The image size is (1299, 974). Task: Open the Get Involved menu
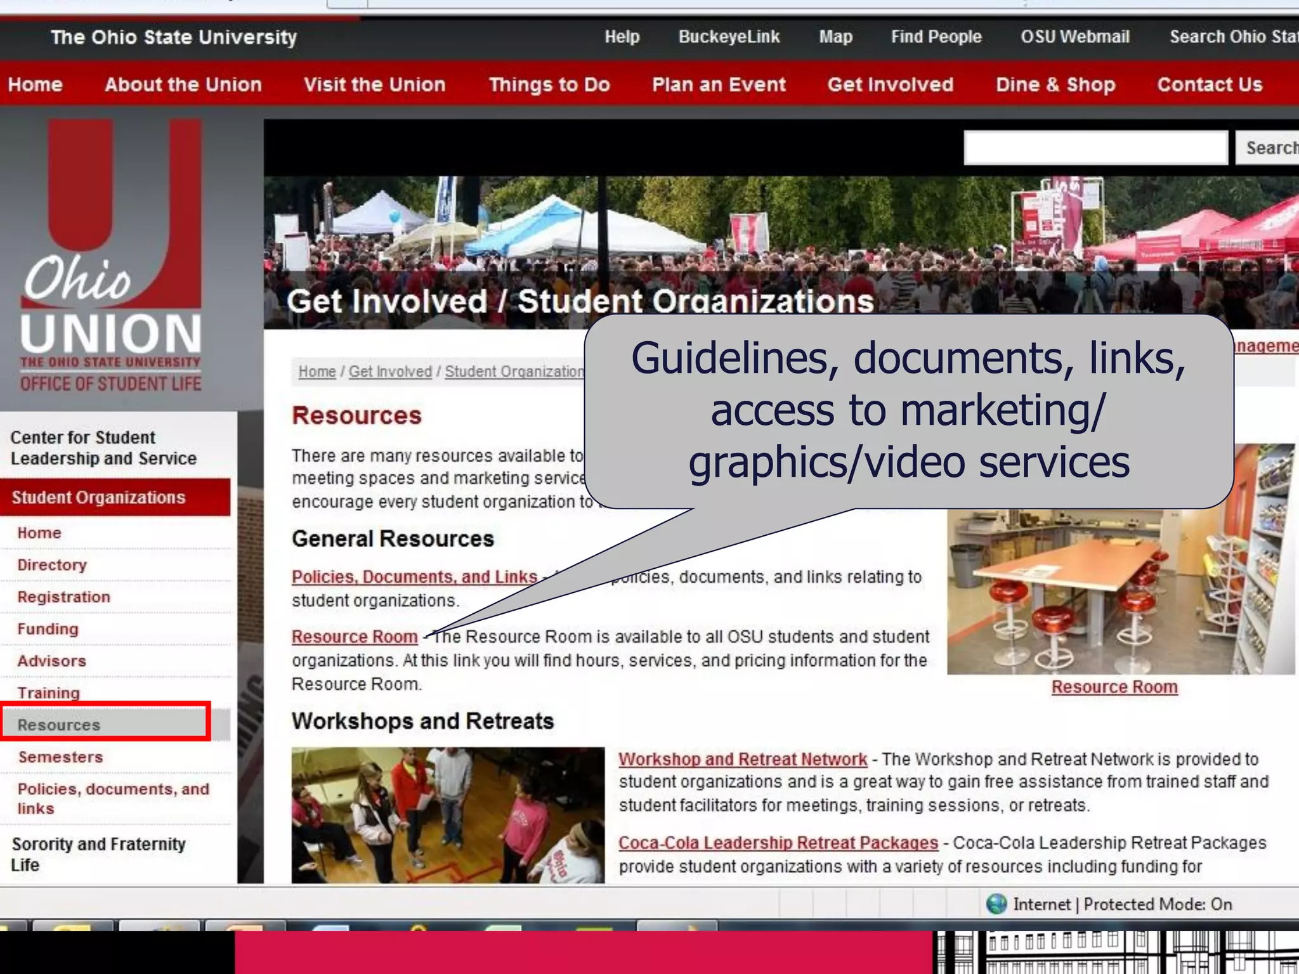point(891,84)
